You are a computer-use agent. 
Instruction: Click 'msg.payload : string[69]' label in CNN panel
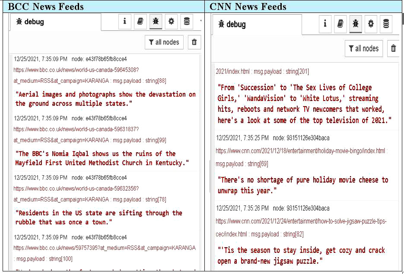pos(242,164)
